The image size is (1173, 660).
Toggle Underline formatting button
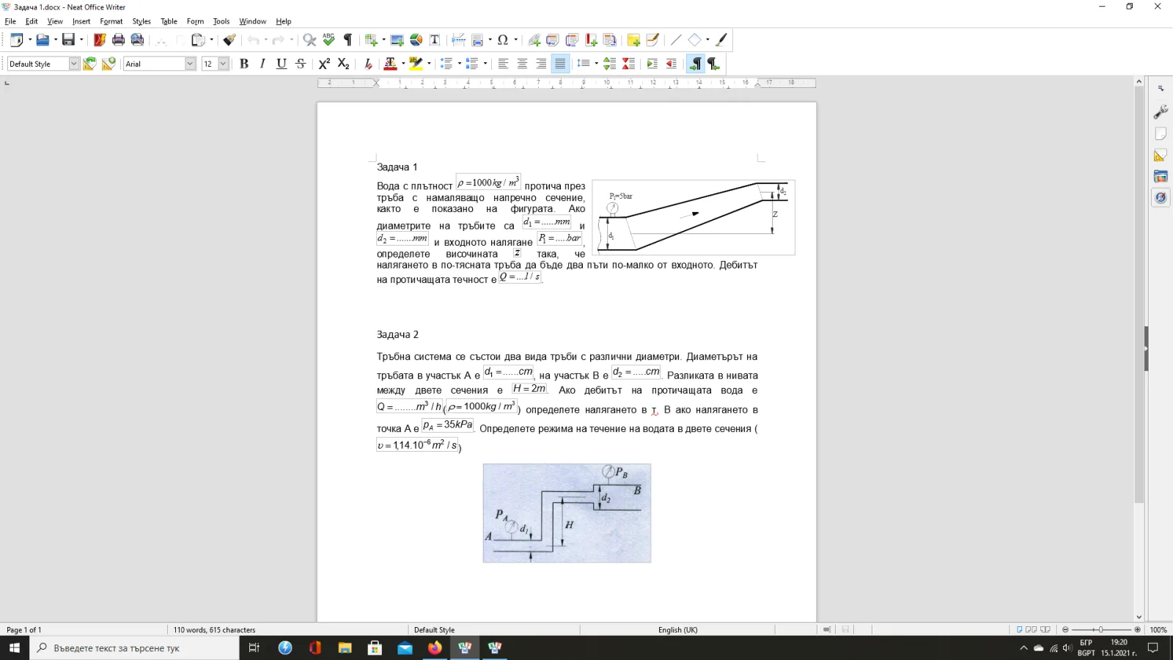[282, 64]
